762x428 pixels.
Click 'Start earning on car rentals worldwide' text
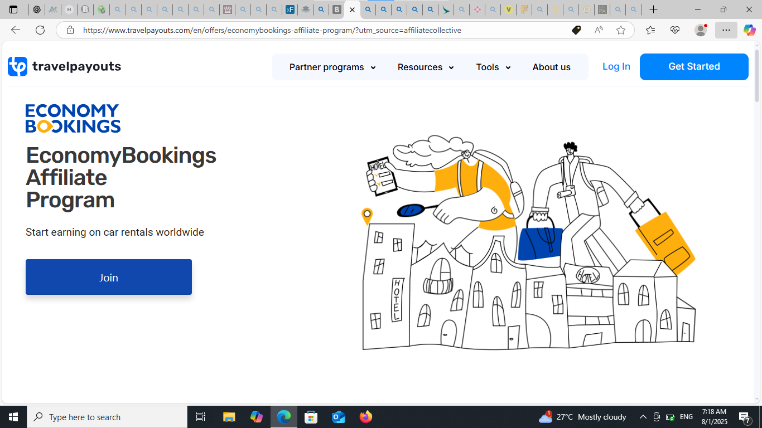115,232
